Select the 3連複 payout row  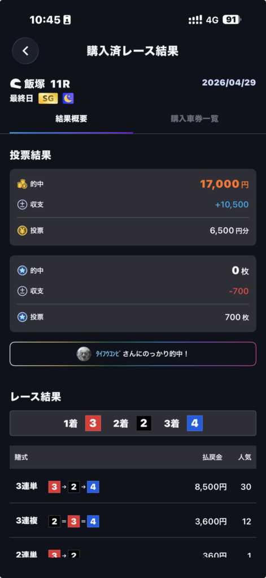(x=133, y=521)
